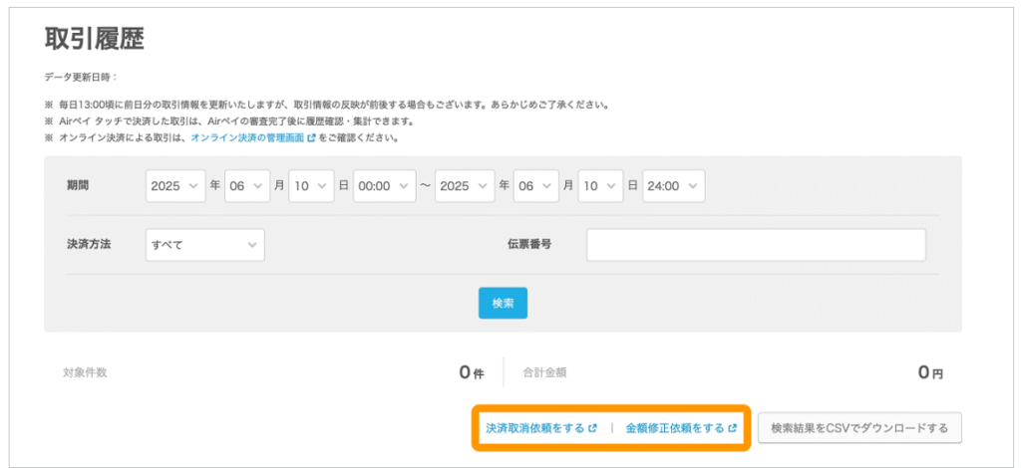The width and height of the screenshot is (1021, 468).
Task: Open the start day dropdown in 期間
Action: pos(311,186)
